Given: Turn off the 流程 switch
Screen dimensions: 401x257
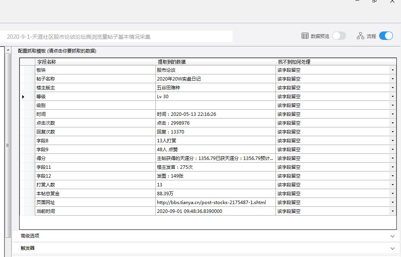Looking at the screenshot, I should click(386, 36).
